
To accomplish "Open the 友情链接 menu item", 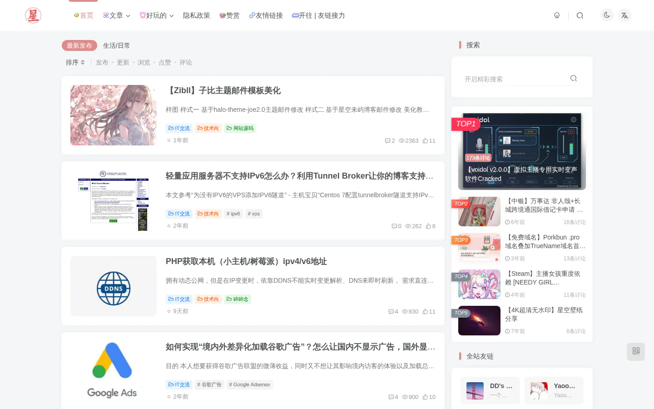I will 266,15.
